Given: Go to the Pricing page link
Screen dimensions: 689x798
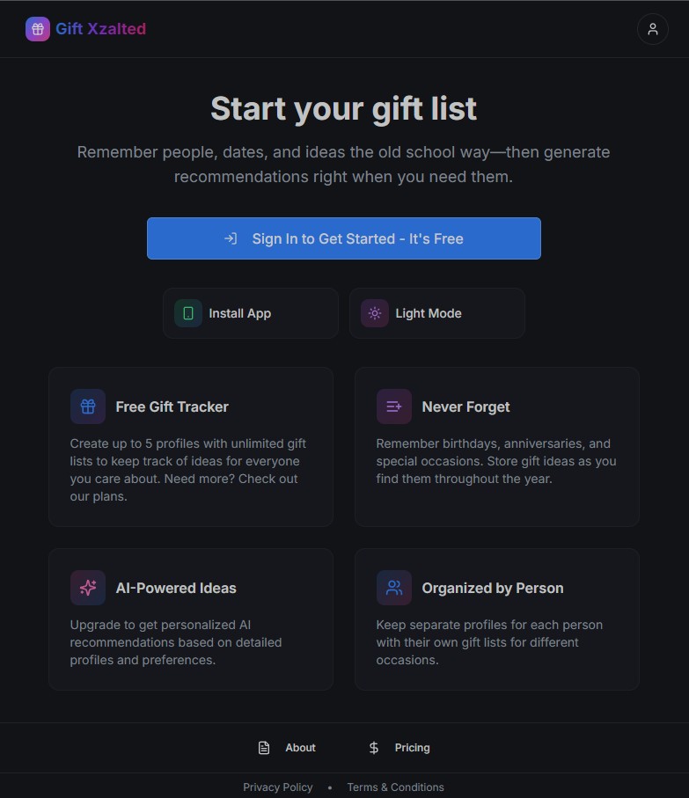Looking at the screenshot, I should click(x=412, y=748).
